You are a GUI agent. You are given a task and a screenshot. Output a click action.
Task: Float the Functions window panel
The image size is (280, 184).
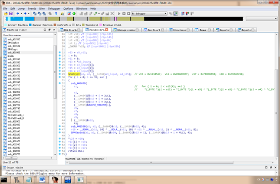[x=50, y=30]
